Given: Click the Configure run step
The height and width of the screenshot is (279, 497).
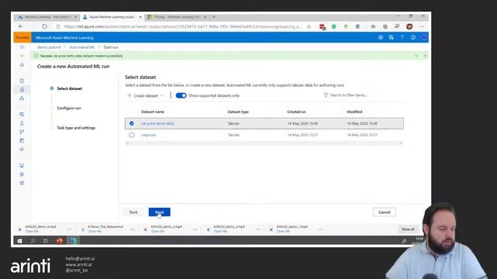Looking at the screenshot, I should click(x=69, y=108).
